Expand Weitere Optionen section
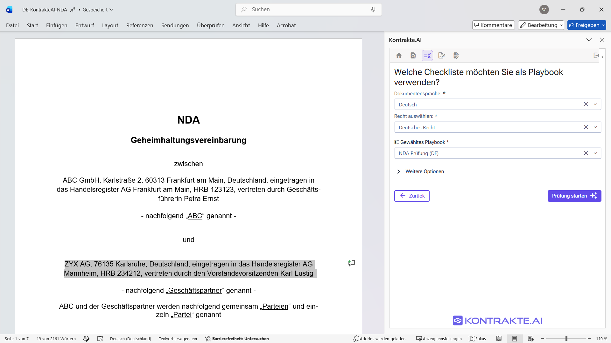Viewport: 611px width, 343px height. click(420, 171)
